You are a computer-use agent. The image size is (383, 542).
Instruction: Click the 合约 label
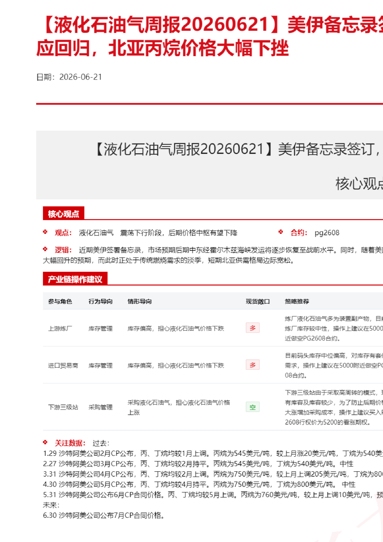299,233
